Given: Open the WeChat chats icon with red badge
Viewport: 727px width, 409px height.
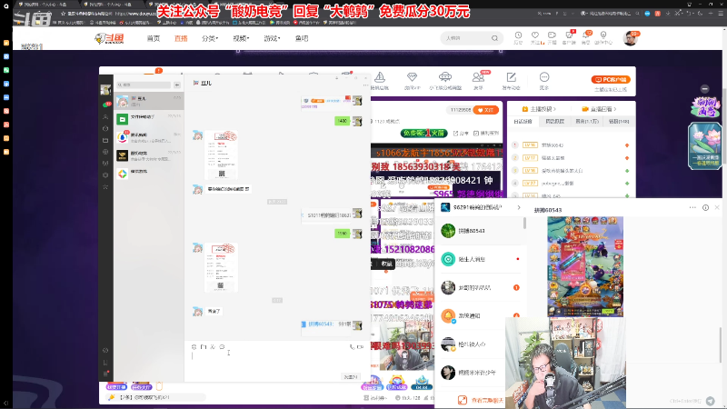Looking at the screenshot, I should (105, 105).
